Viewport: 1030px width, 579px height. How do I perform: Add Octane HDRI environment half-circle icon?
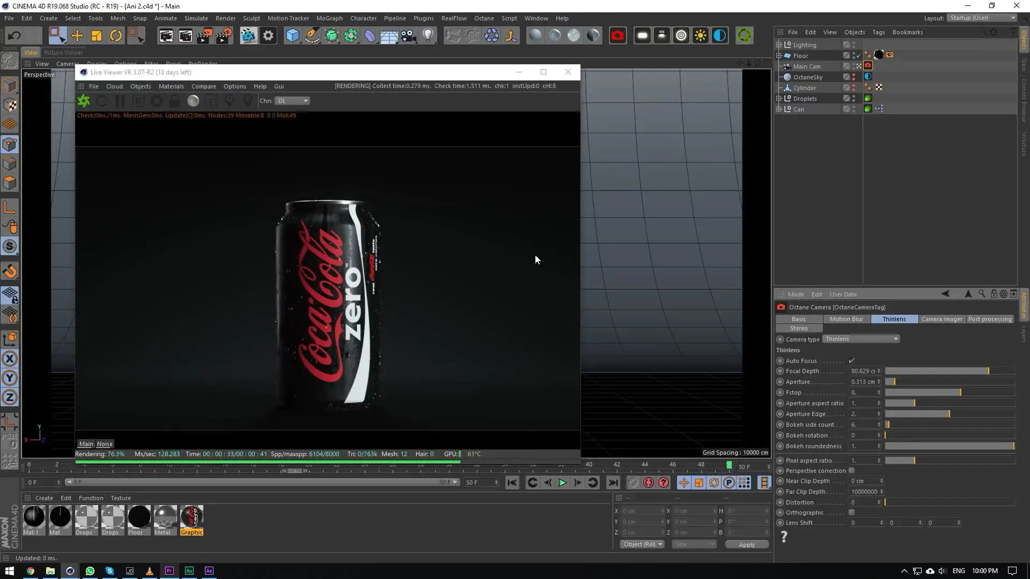tap(719, 36)
